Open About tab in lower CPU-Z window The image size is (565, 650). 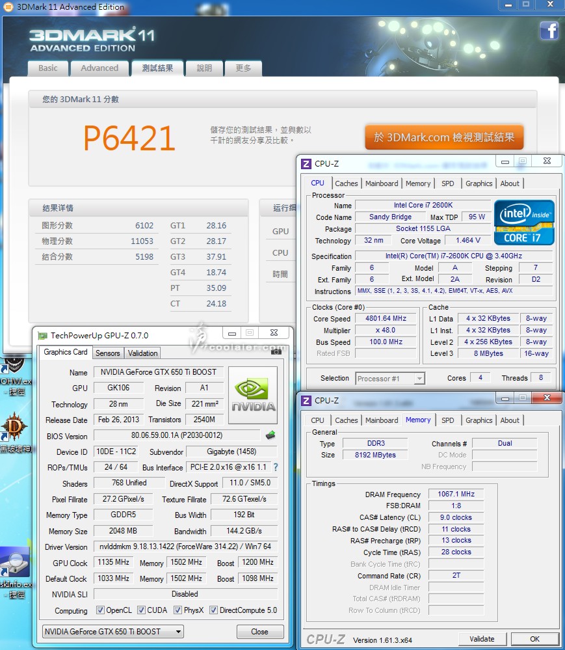pyautogui.click(x=510, y=420)
